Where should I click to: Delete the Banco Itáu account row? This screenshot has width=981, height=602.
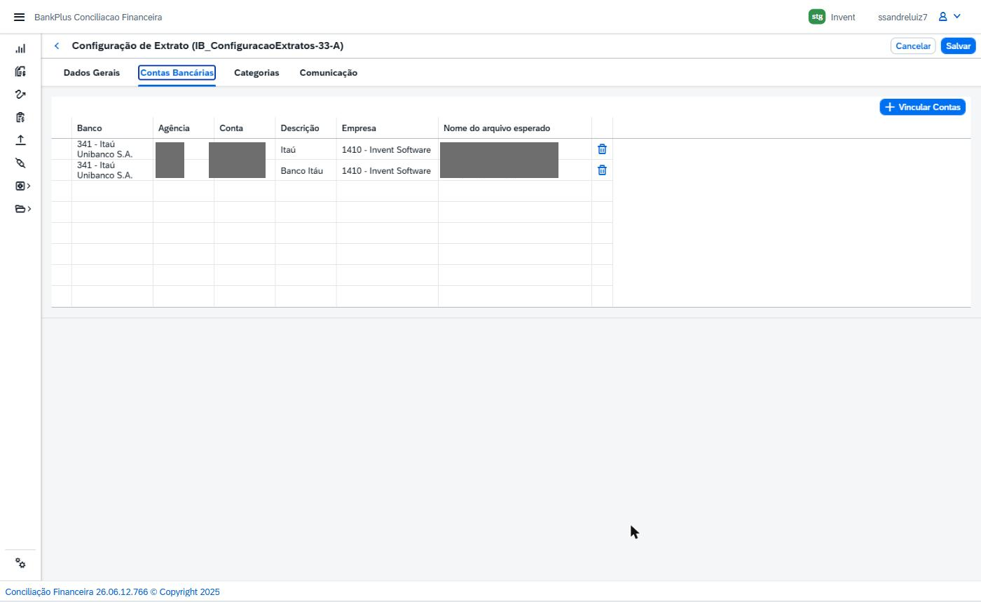pyautogui.click(x=602, y=170)
